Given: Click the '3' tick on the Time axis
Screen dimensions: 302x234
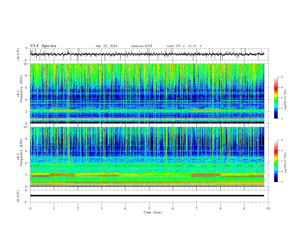Looking at the screenshot, I should click(x=101, y=208).
